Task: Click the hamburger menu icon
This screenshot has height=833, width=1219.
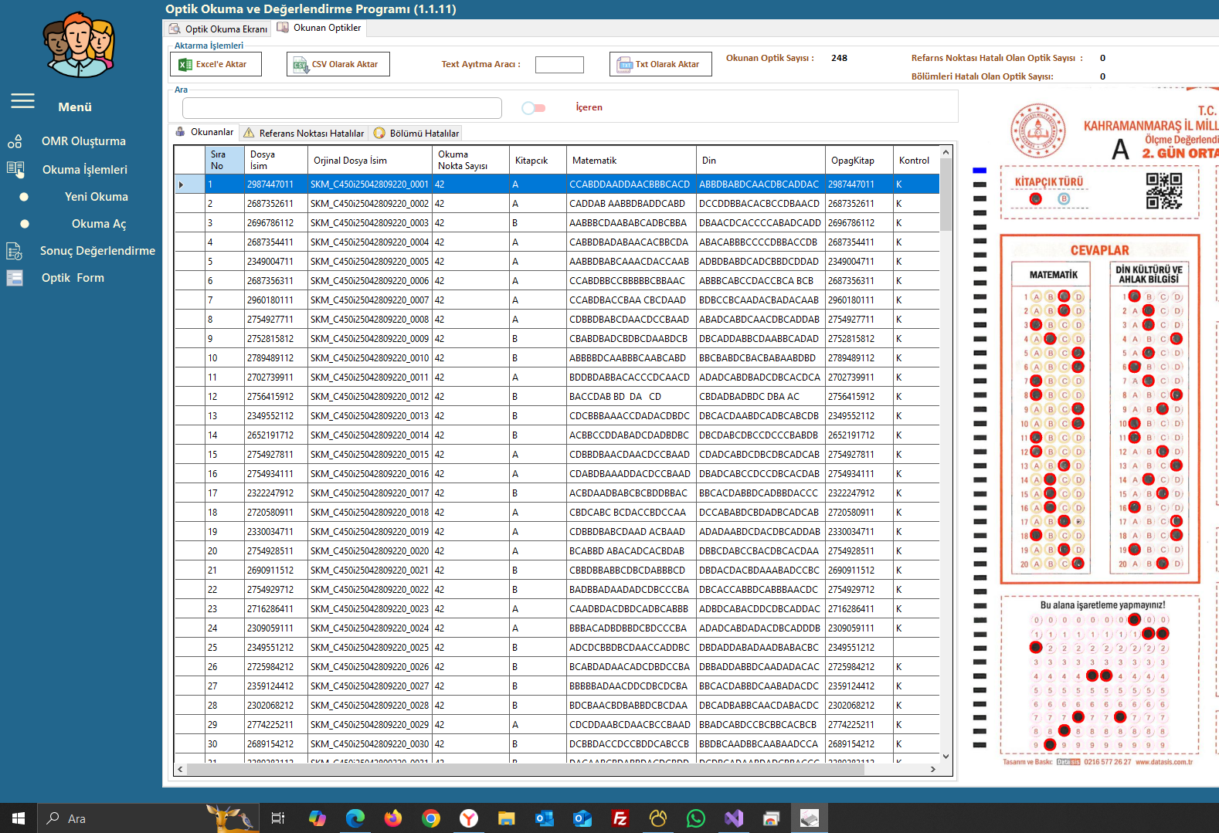Action: (x=22, y=101)
